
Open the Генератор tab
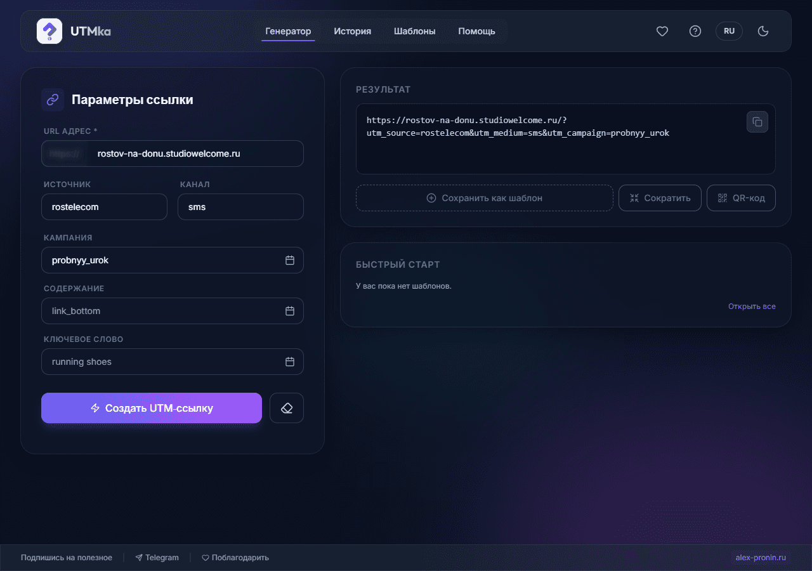(288, 31)
